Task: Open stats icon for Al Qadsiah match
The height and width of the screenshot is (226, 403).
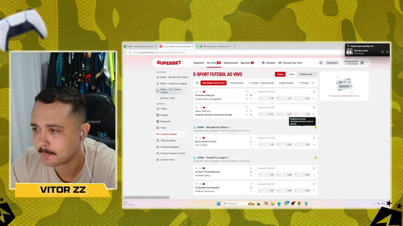Action: 314,184
